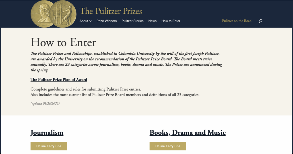The width and height of the screenshot is (293, 154).
Task: Go to Prize Winners in navigation
Action: 106,21
